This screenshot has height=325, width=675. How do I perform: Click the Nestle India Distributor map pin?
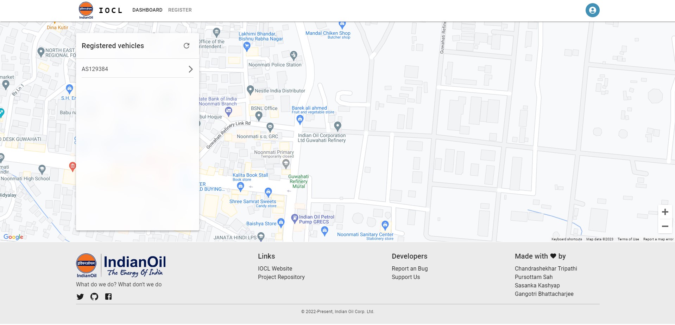click(x=250, y=90)
